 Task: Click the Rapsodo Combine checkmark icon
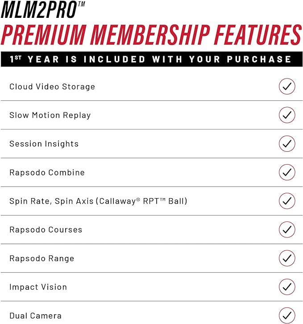click(x=287, y=172)
